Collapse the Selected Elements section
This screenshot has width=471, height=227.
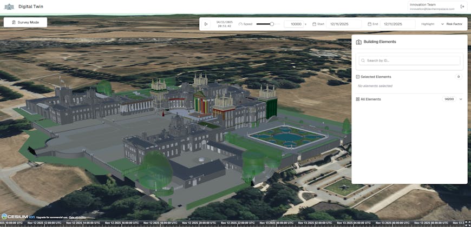pyautogui.click(x=358, y=77)
